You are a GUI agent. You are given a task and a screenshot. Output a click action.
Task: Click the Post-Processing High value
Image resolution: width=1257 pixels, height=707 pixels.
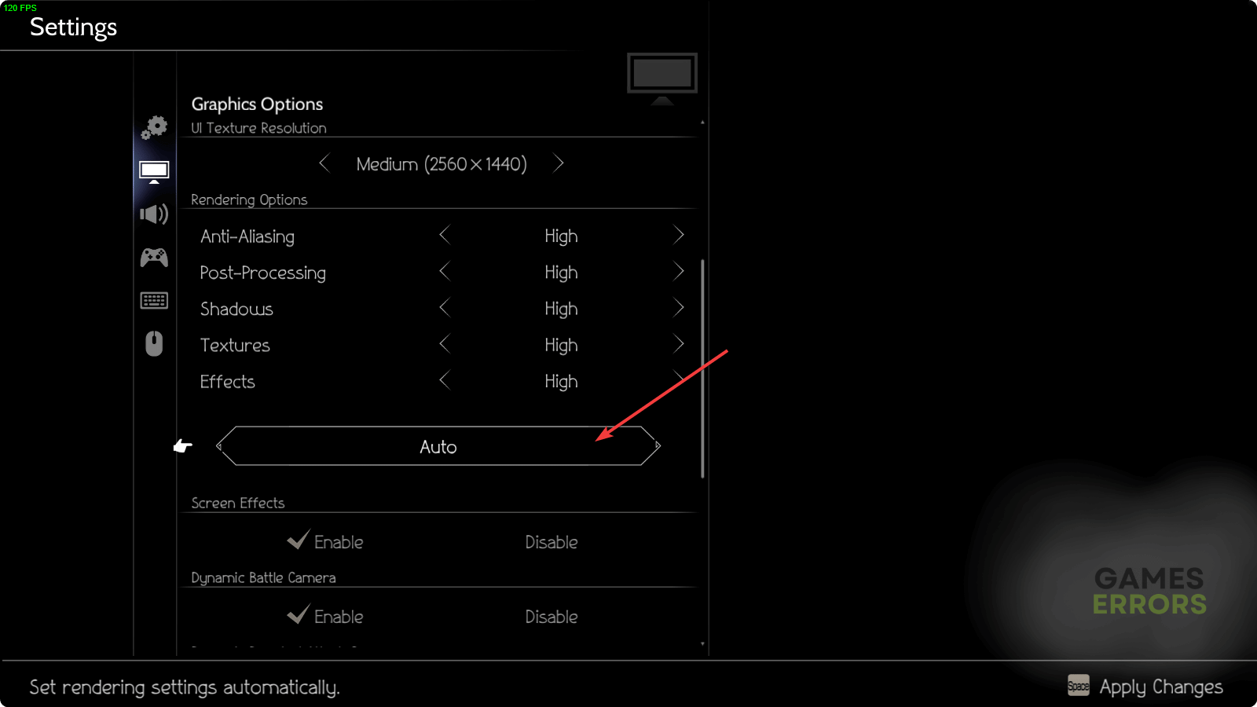pos(561,273)
